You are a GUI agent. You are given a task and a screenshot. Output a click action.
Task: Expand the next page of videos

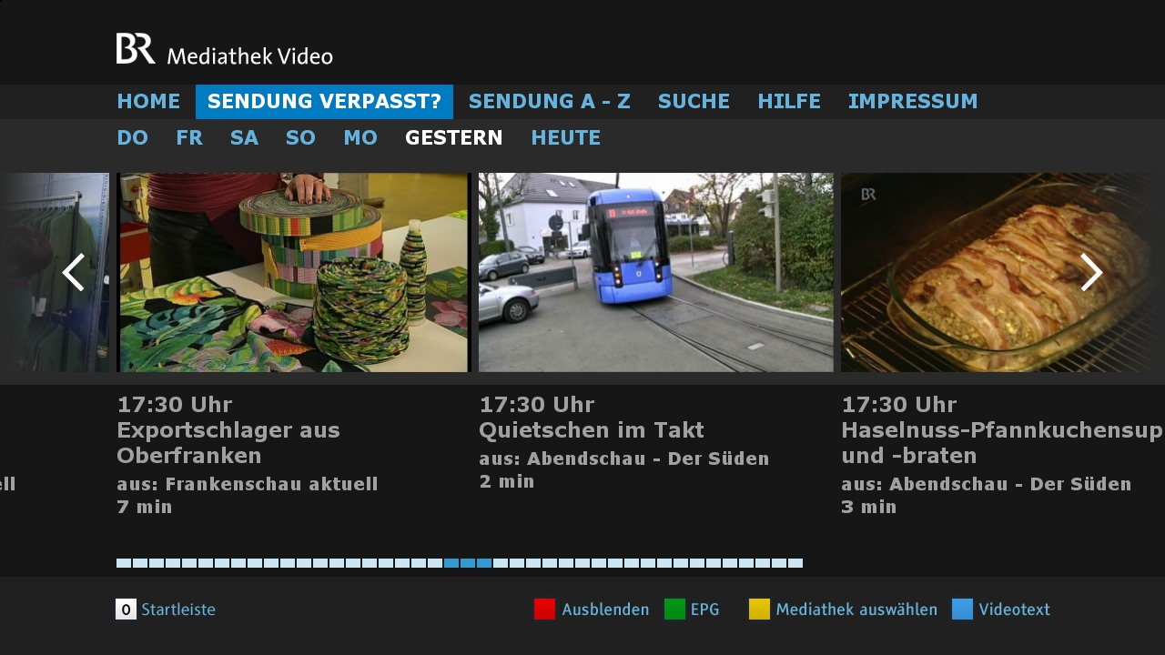(x=1091, y=272)
